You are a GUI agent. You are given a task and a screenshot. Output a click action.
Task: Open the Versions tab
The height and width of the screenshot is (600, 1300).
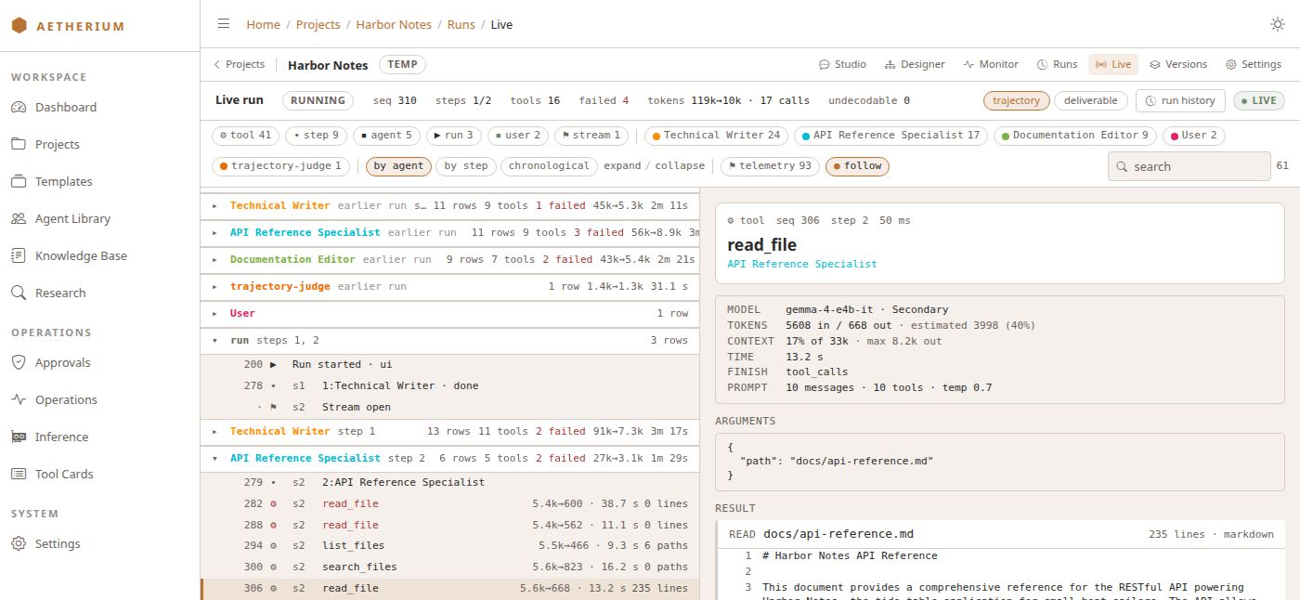(1178, 64)
